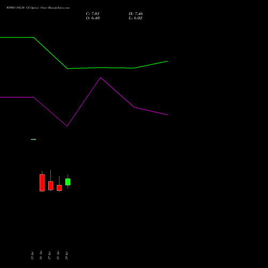This screenshot has height=268, width=268.
Task: Click the small green dash for 23 Apr
Action: pyautogui.click(x=34, y=139)
